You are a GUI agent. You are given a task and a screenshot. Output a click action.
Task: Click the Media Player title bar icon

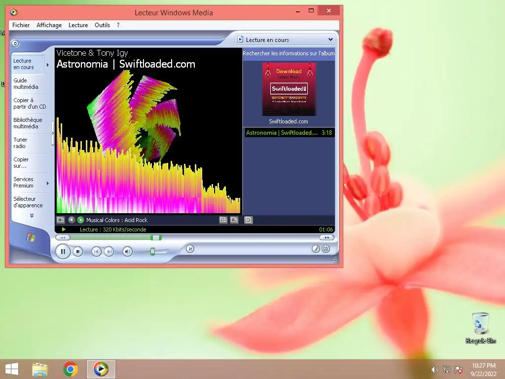pos(14,12)
